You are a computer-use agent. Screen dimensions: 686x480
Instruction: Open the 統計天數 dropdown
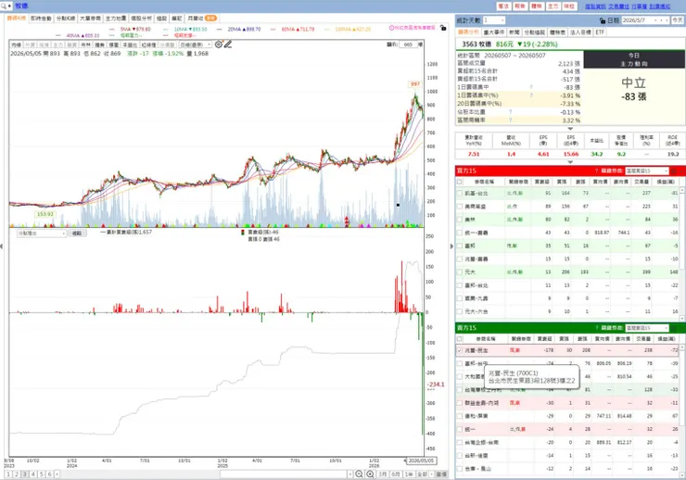coord(494,20)
